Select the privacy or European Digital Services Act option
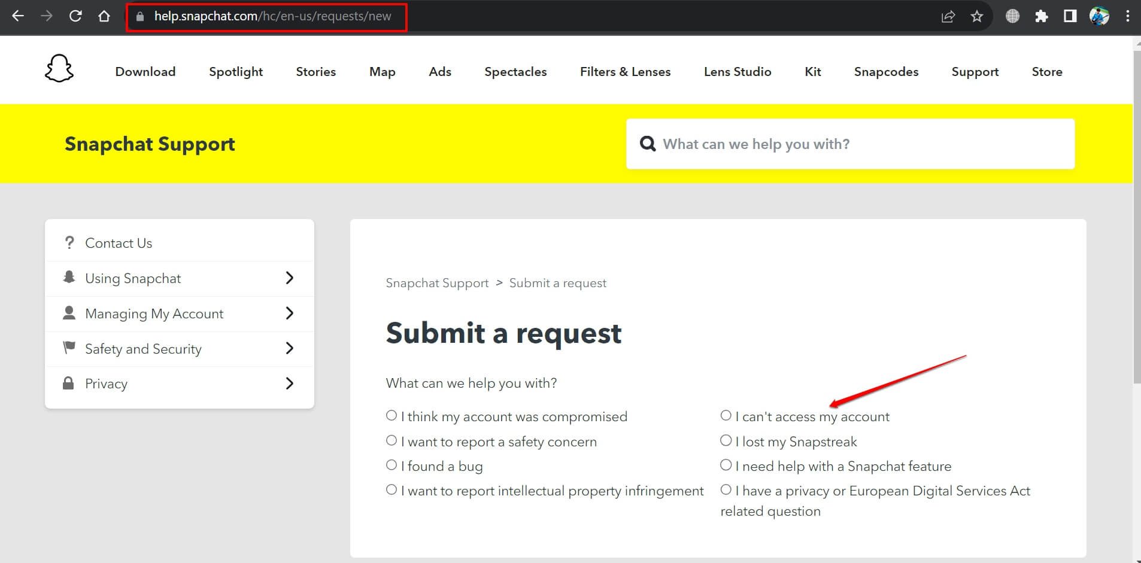Screen dimensions: 1141x563 pos(726,489)
